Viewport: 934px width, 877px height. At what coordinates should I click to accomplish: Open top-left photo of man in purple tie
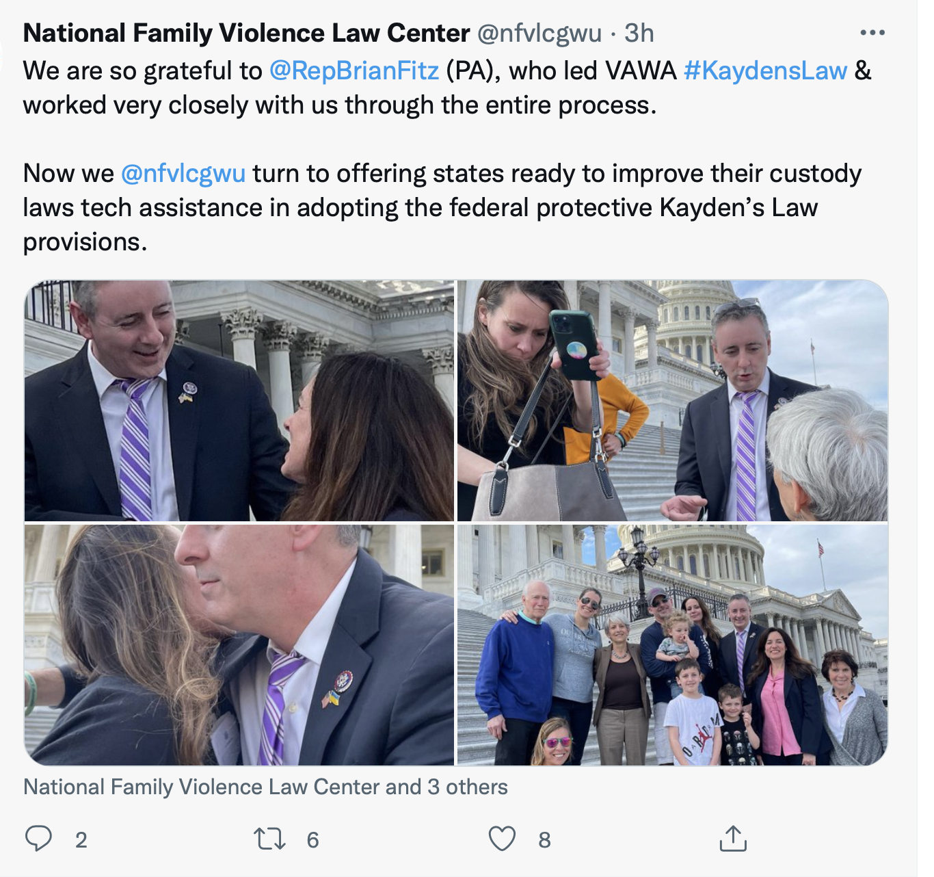[239, 401]
